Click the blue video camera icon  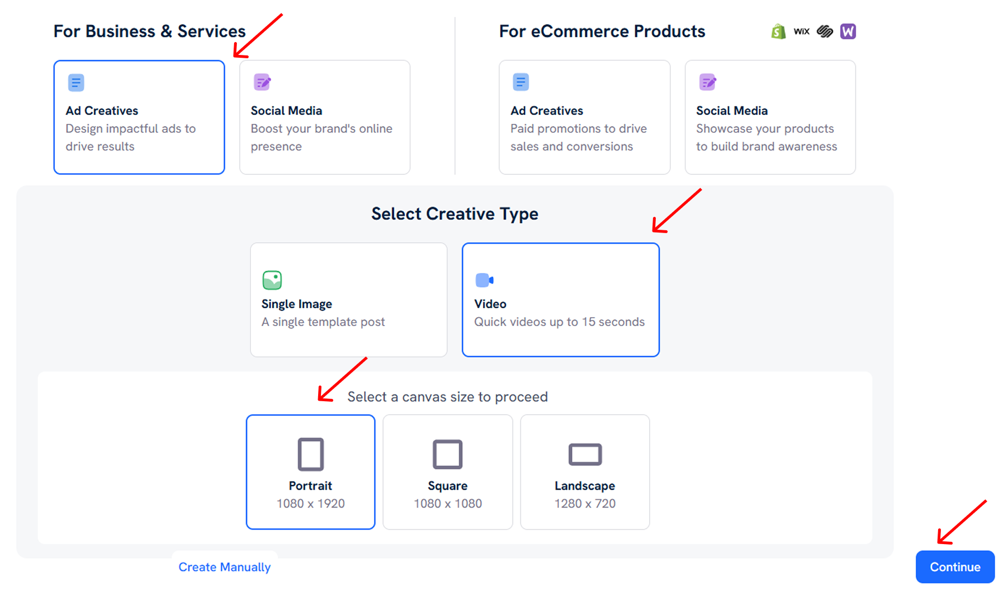tap(484, 280)
